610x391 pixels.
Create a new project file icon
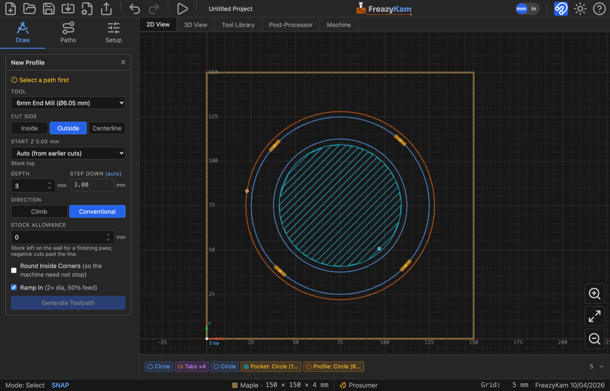coord(11,9)
